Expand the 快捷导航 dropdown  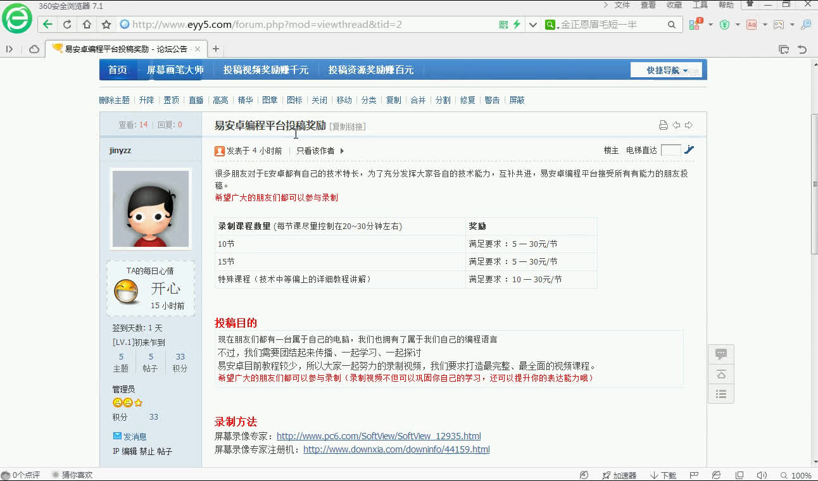click(667, 70)
